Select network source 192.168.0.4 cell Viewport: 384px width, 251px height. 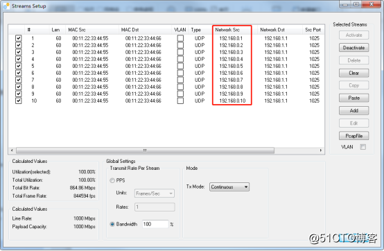coord(231,59)
